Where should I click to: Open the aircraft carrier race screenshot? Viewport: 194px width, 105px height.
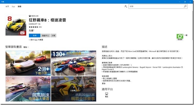pos(28,89)
